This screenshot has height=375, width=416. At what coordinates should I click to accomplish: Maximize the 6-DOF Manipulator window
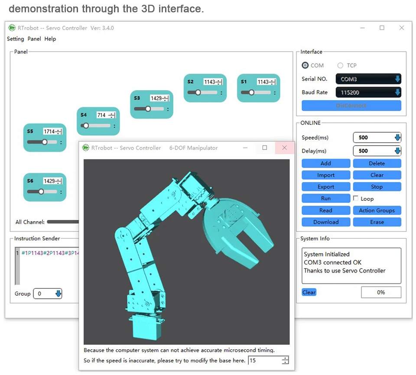264,147
